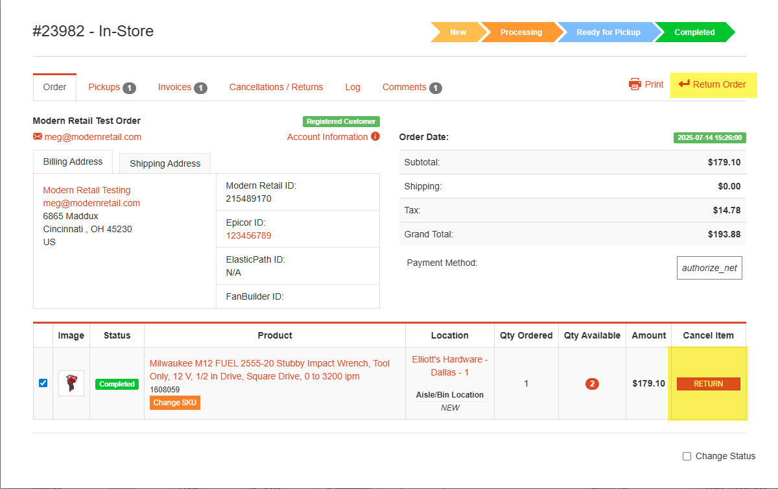Switch to the Order tab

pos(54,87)
